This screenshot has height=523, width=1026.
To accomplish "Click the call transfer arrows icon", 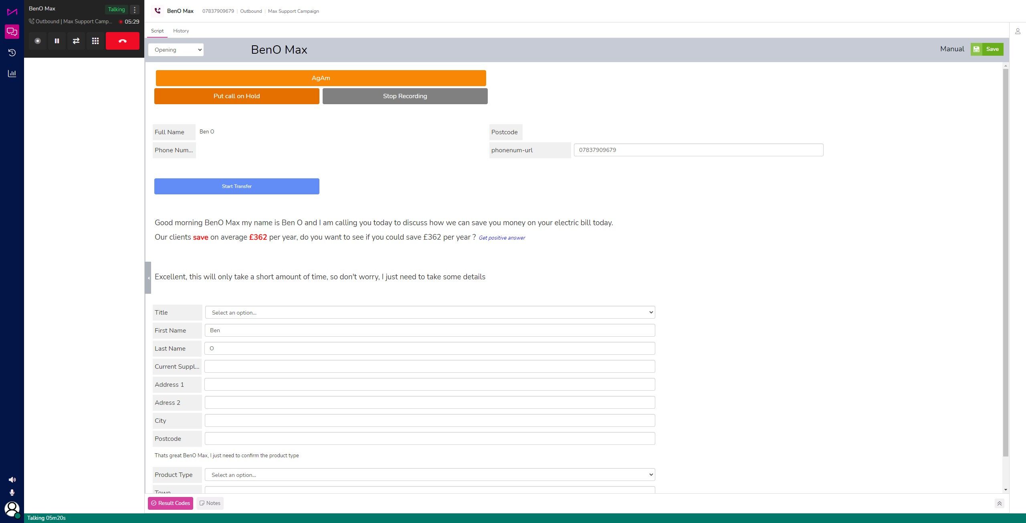I will point(76,41).
